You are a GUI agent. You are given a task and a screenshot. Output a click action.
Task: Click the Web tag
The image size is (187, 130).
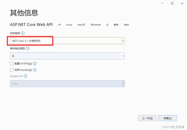(126, 25)
